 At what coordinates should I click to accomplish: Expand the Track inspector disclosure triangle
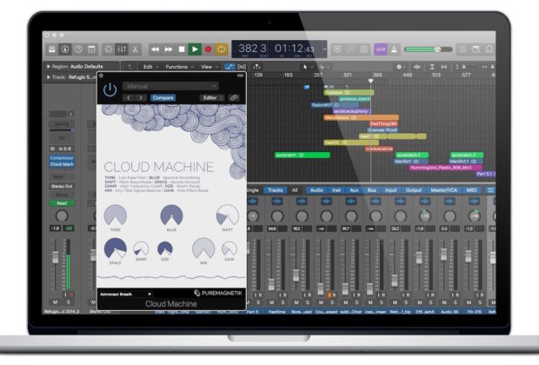[x=49, y=77]
